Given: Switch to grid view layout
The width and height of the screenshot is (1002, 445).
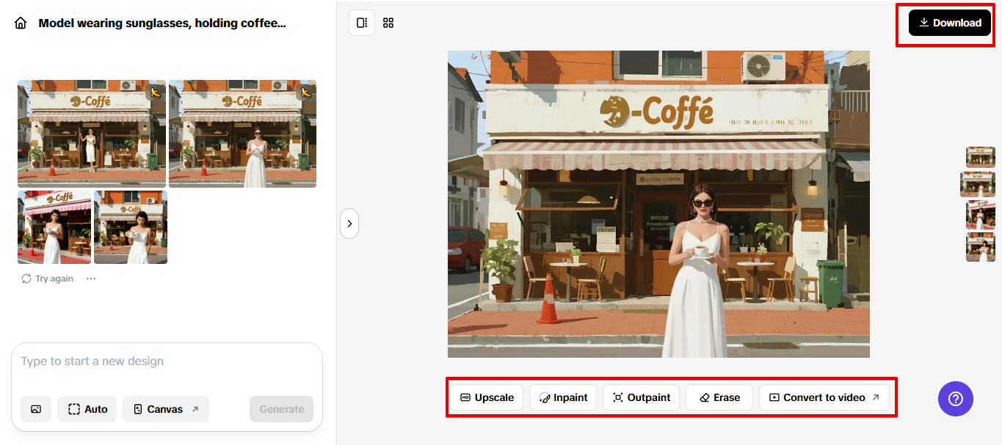Looking at the screenshot, I should [x=388, y=23].
